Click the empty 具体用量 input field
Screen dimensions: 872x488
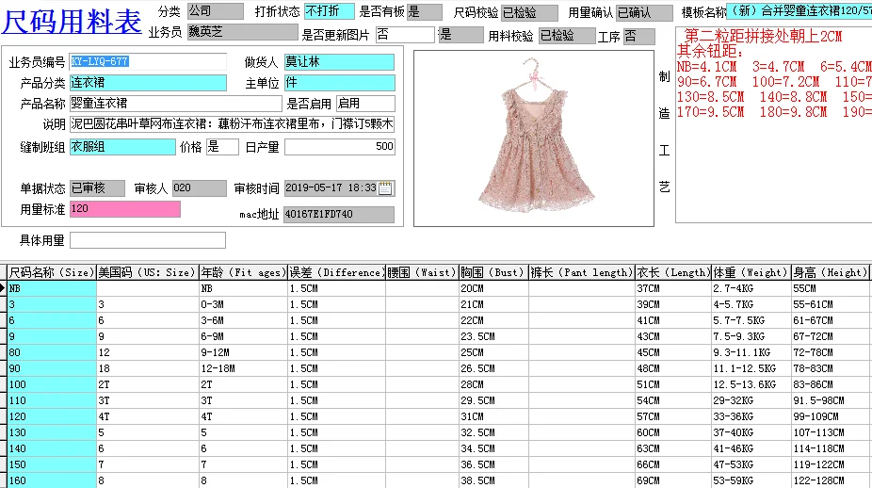[148, 240]
